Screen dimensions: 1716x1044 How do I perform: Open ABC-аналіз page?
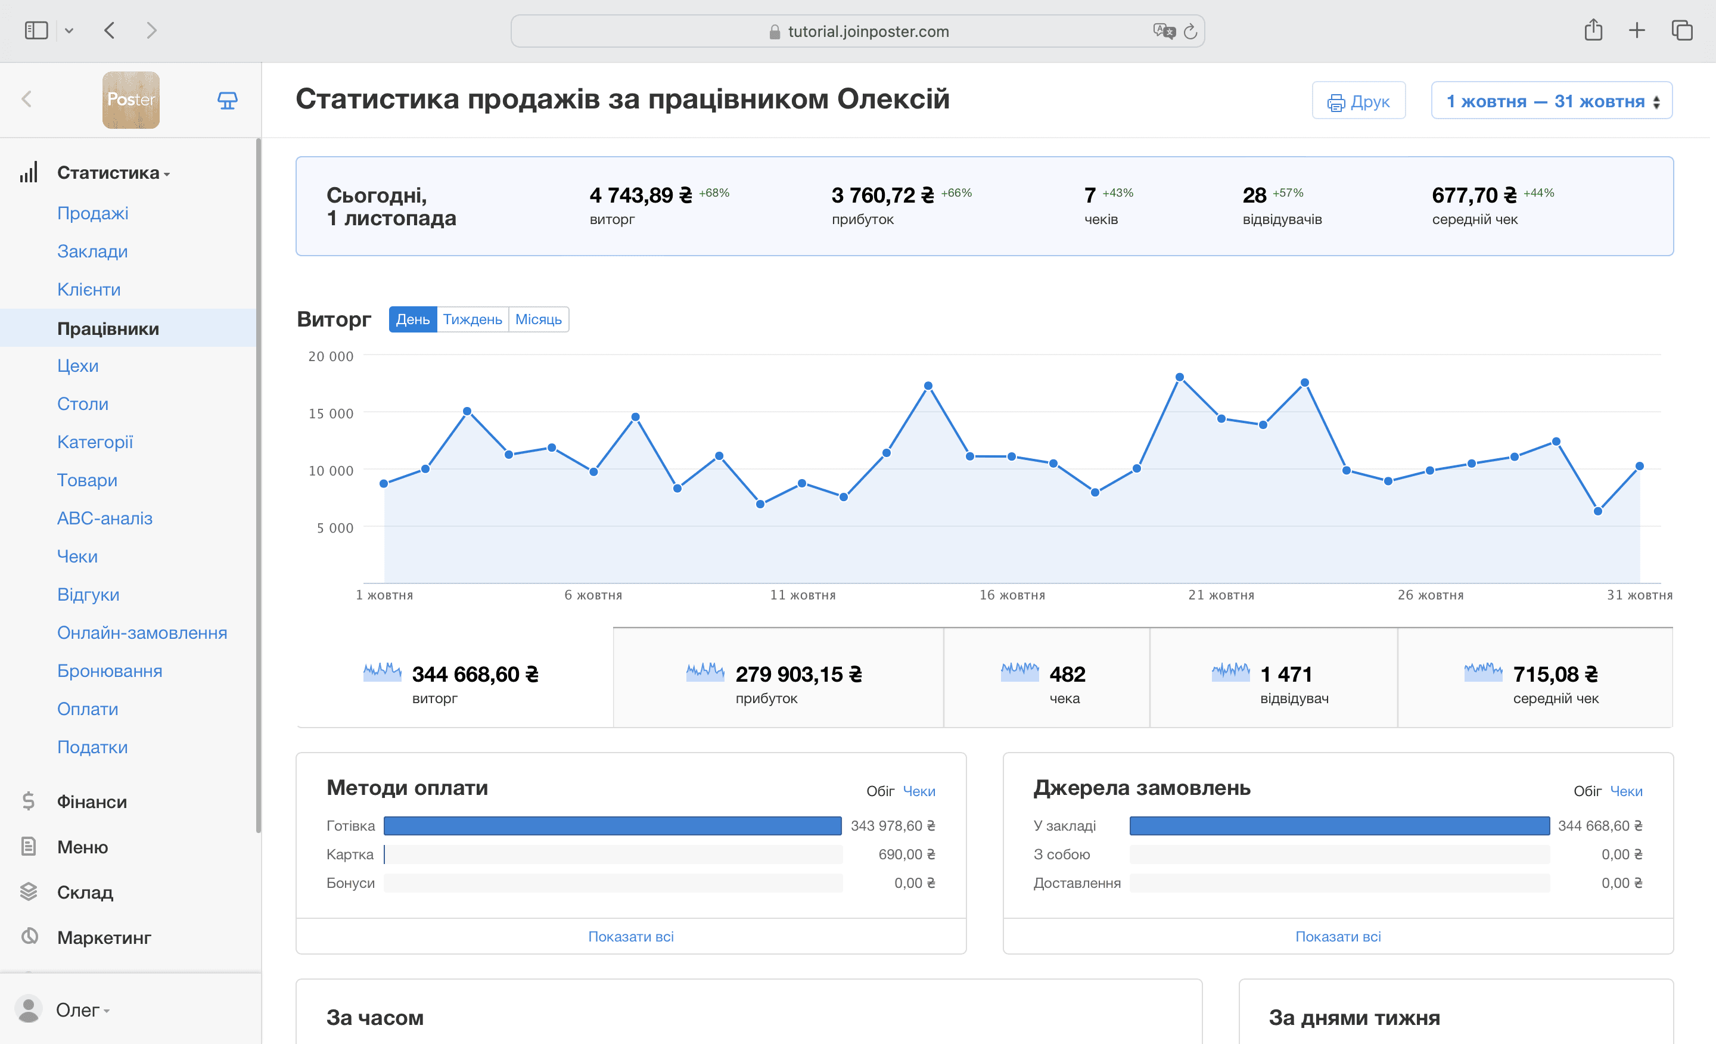point(104,518)
